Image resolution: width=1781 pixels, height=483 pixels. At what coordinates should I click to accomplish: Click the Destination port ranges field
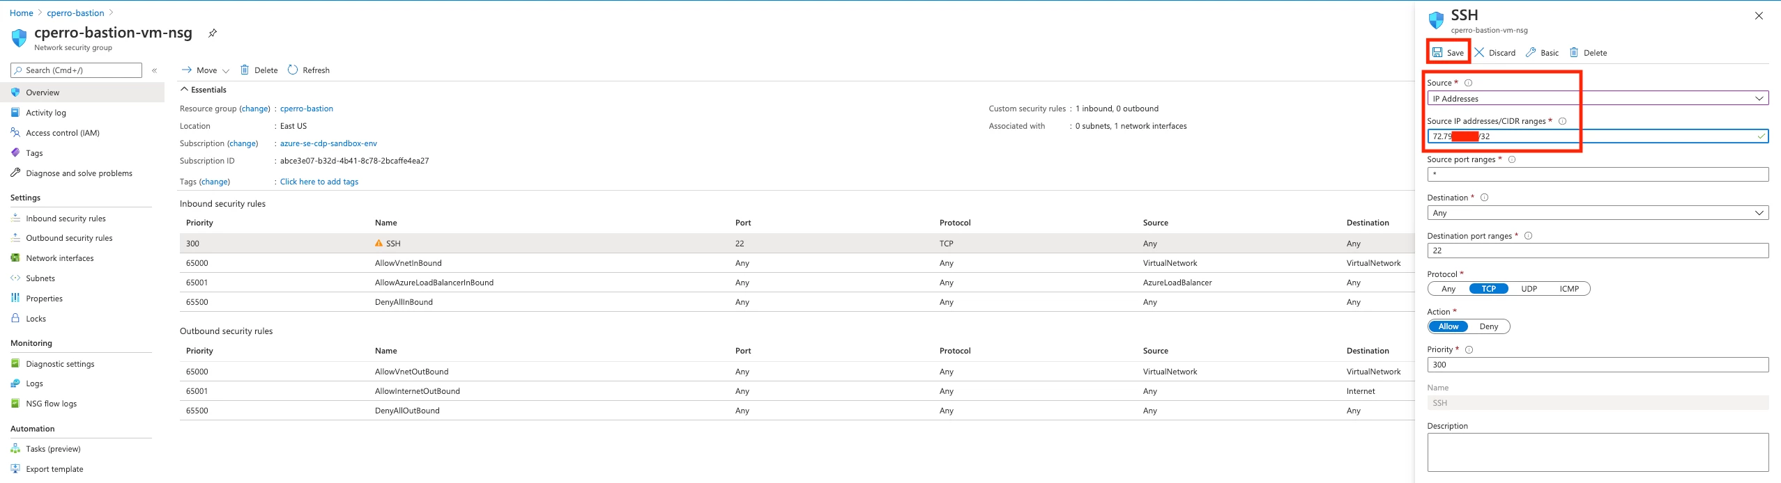coord(1598,251)
